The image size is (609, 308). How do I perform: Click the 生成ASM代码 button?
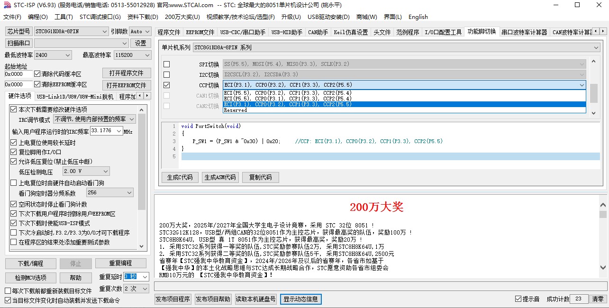220,177
